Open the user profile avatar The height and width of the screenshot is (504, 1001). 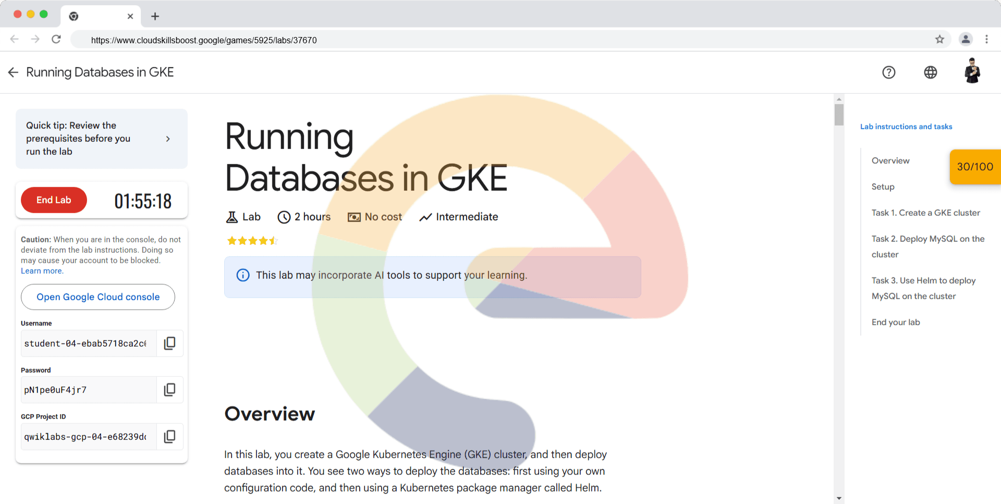tap(972, 71)
